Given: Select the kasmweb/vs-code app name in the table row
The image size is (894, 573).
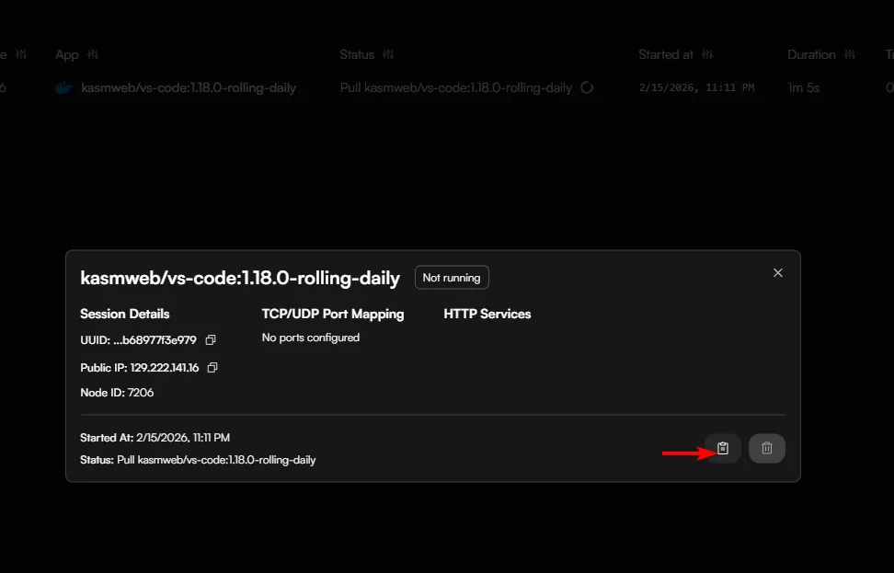Looking at the screenshot, I should point(189,87).
